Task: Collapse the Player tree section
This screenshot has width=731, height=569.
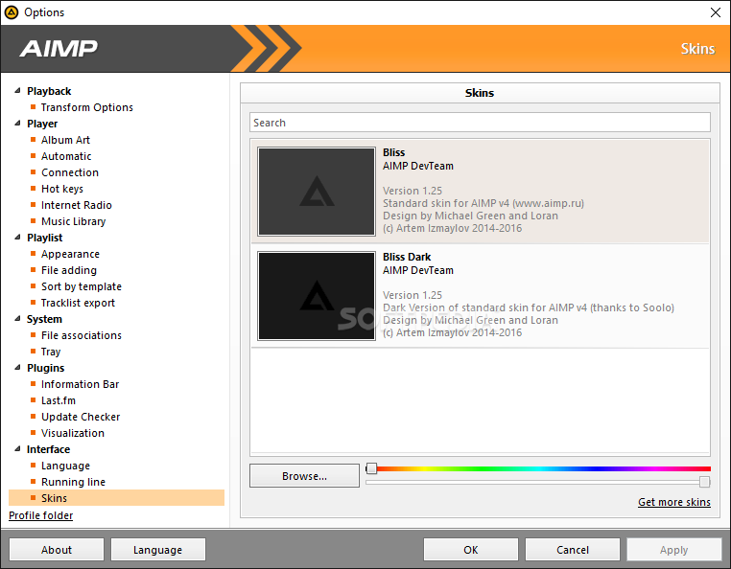Action: (17, 124)
